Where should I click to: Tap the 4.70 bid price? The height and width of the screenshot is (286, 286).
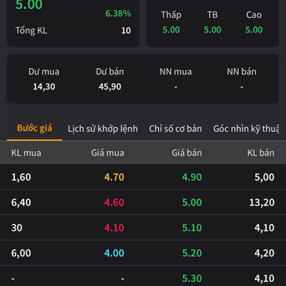pyautogui.click(x=114, y=177)
